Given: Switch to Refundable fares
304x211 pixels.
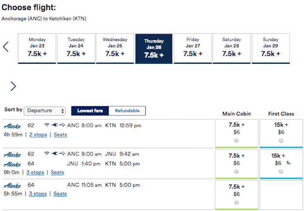Looking at the screenshot, I should point(127,111).
